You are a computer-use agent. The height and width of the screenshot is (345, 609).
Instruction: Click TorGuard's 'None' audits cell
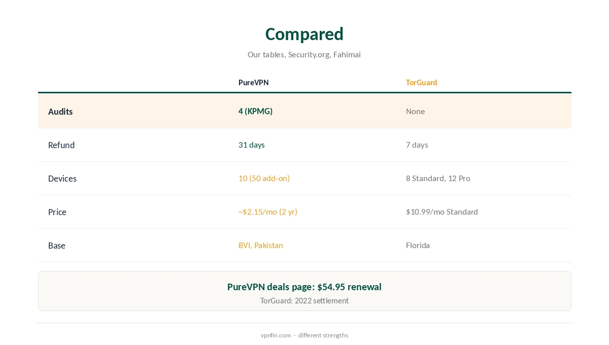click(x=415, y=111)
